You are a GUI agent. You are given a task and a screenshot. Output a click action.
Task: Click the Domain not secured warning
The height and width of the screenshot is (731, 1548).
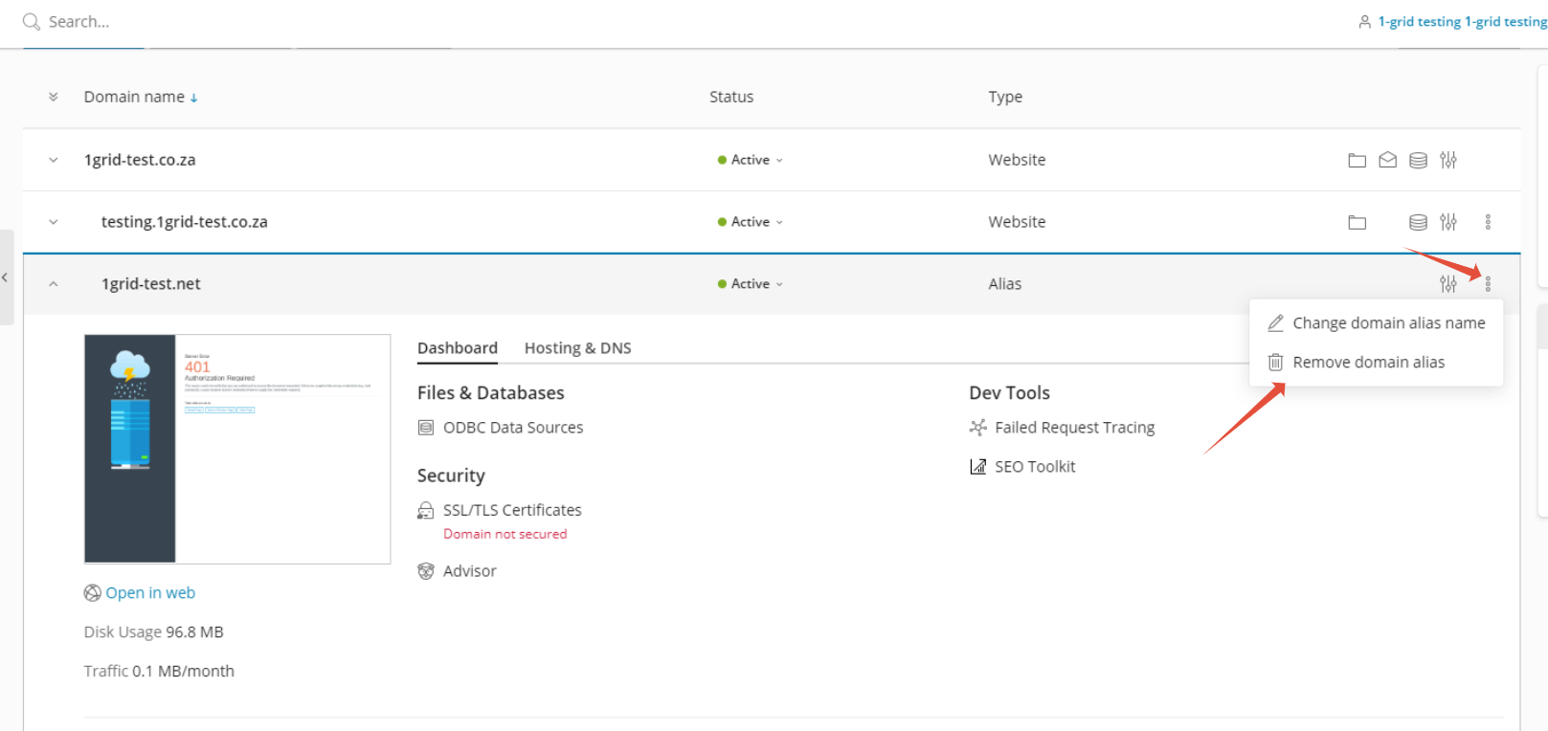505,534
